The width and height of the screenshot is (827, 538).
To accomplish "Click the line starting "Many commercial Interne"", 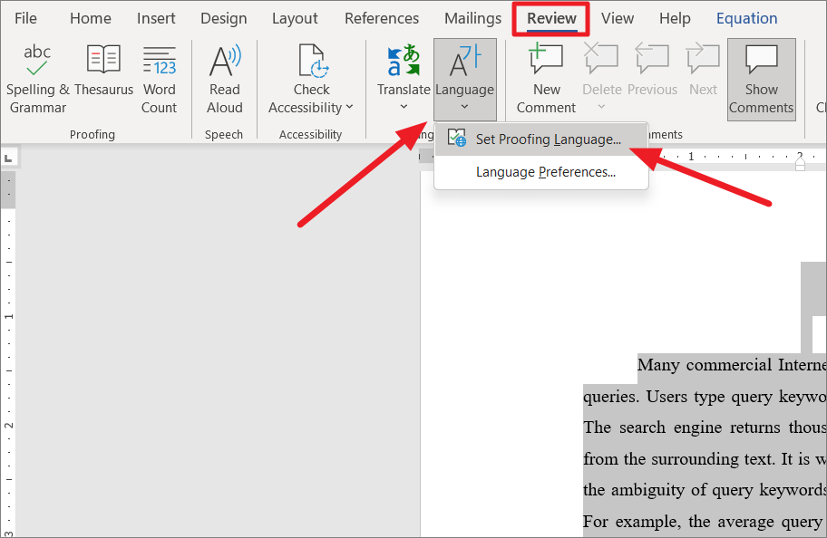I will [x=732, y=365].
